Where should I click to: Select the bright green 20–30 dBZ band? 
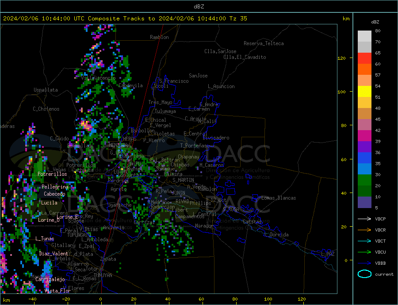click(364, 180)
